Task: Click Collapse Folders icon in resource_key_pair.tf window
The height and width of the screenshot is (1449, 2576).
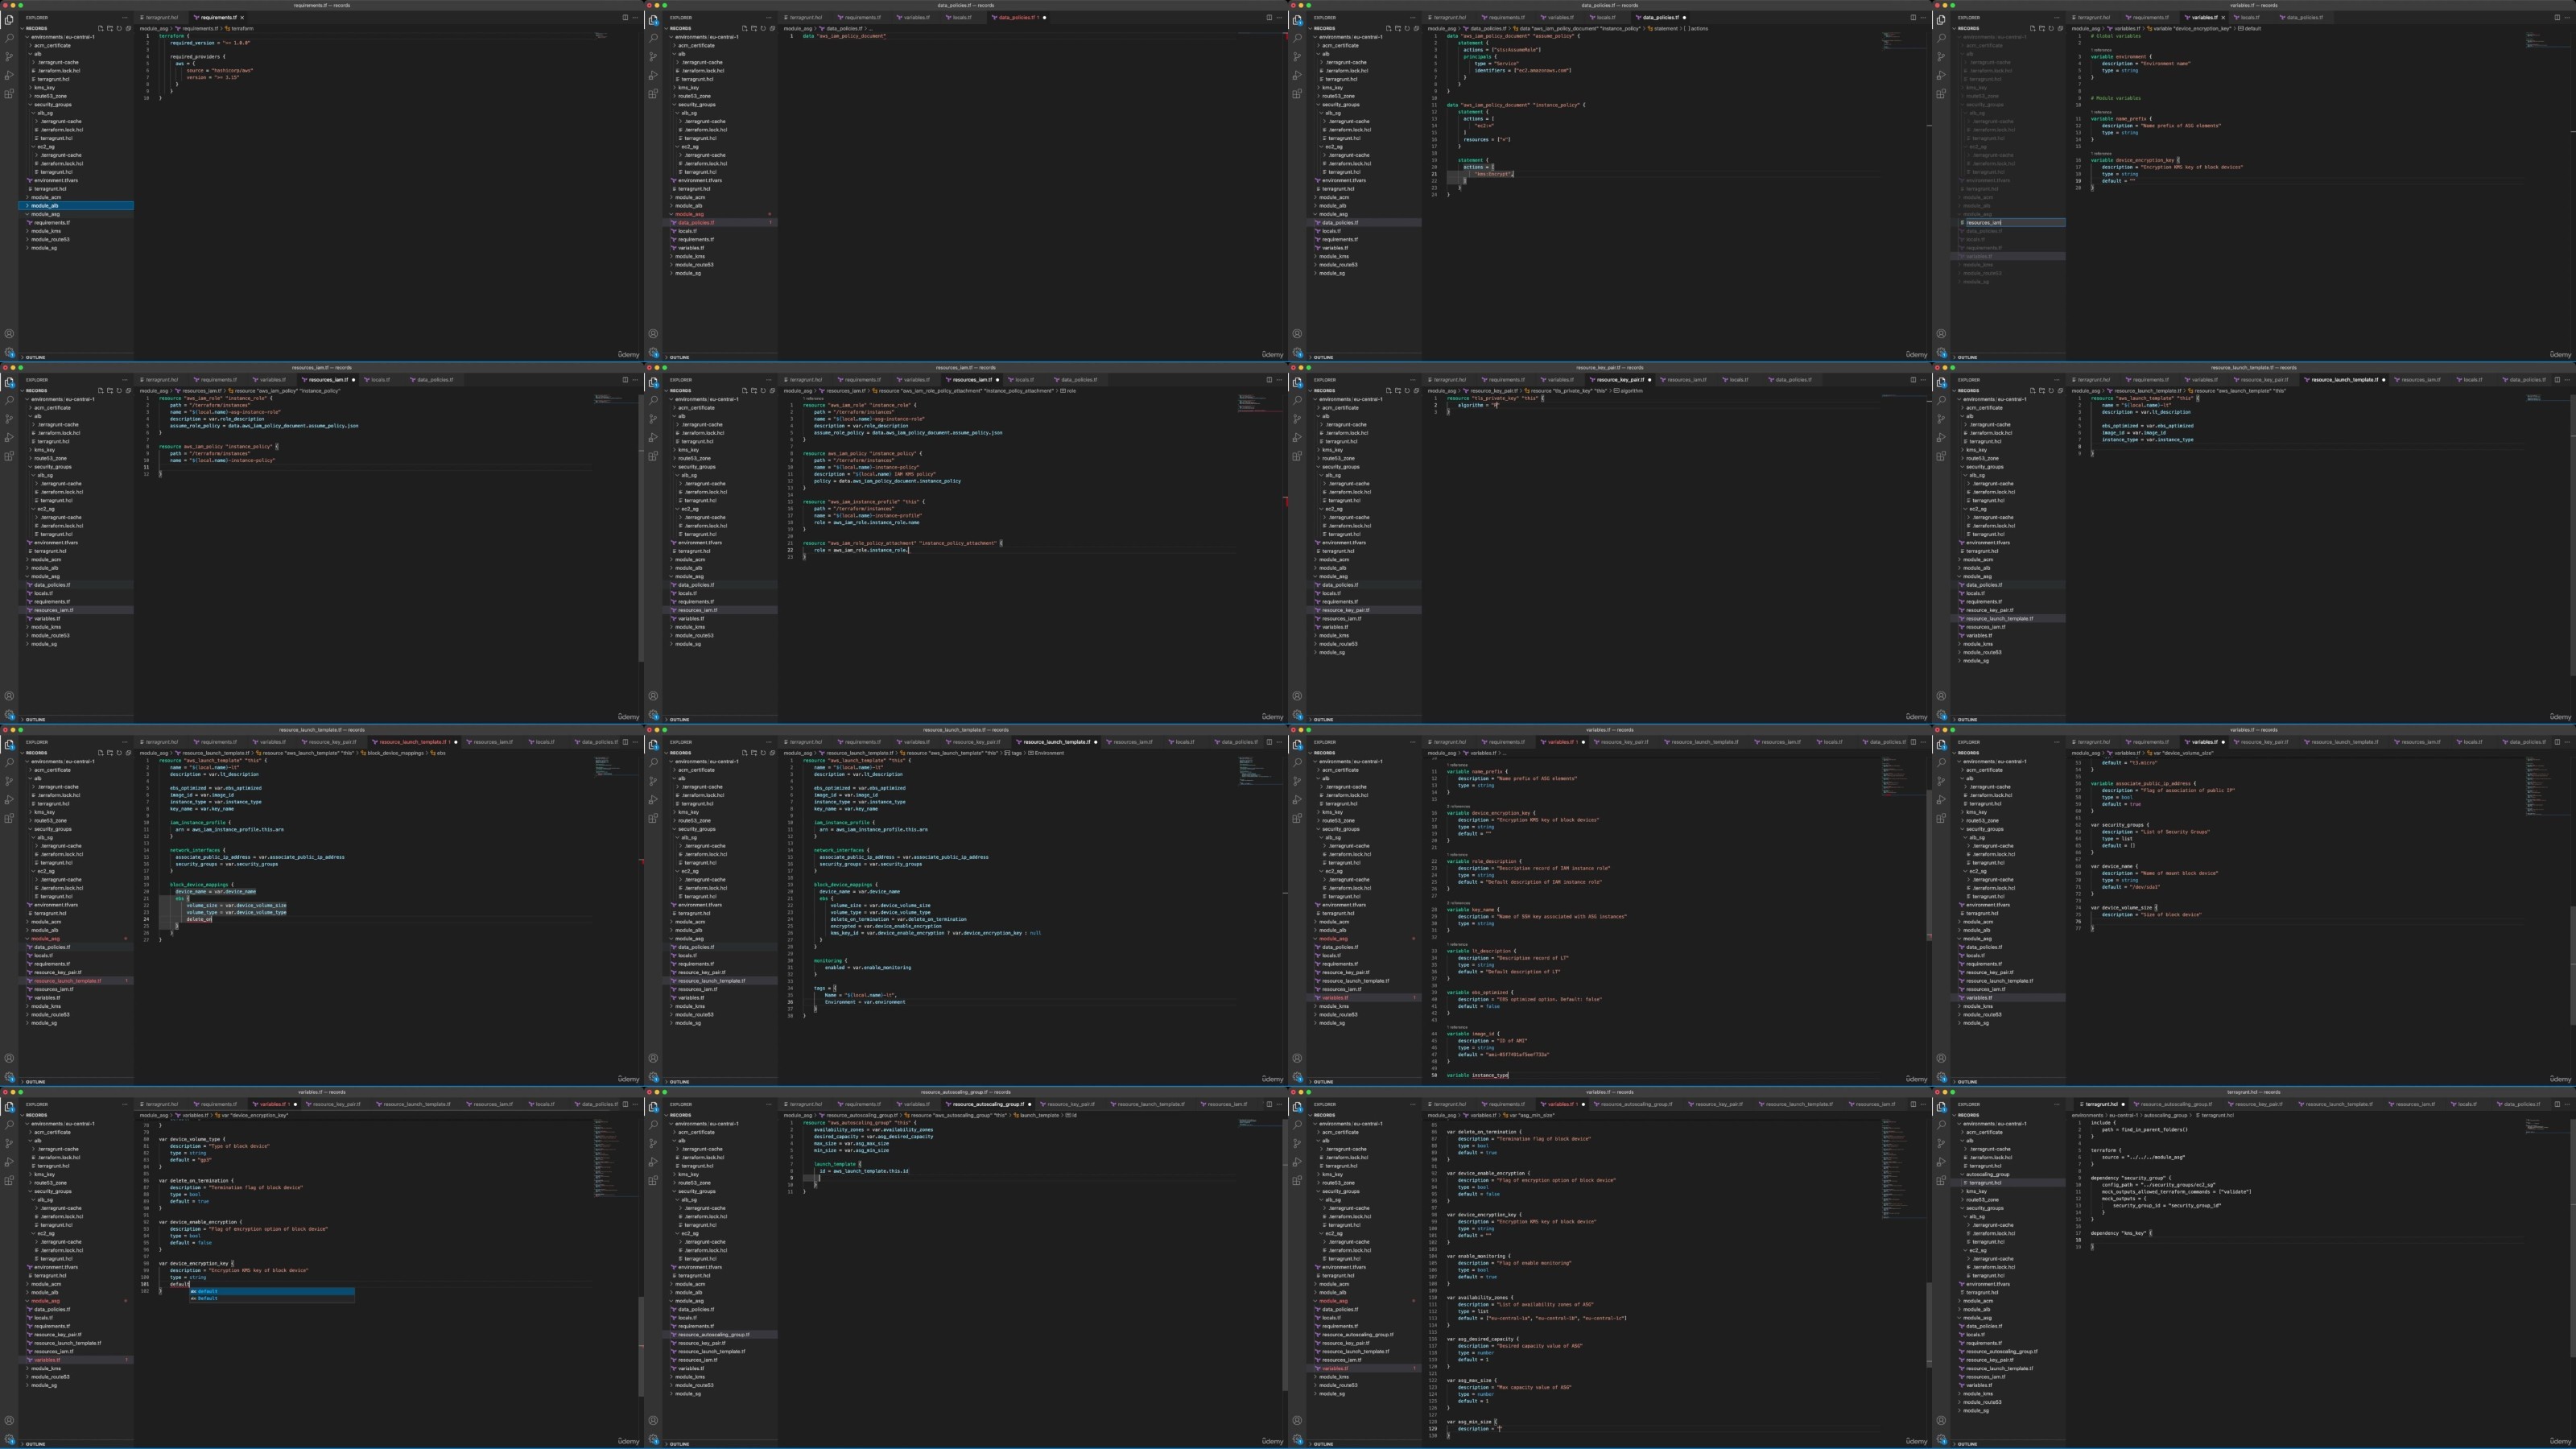Action: (x=1416, y=391)
